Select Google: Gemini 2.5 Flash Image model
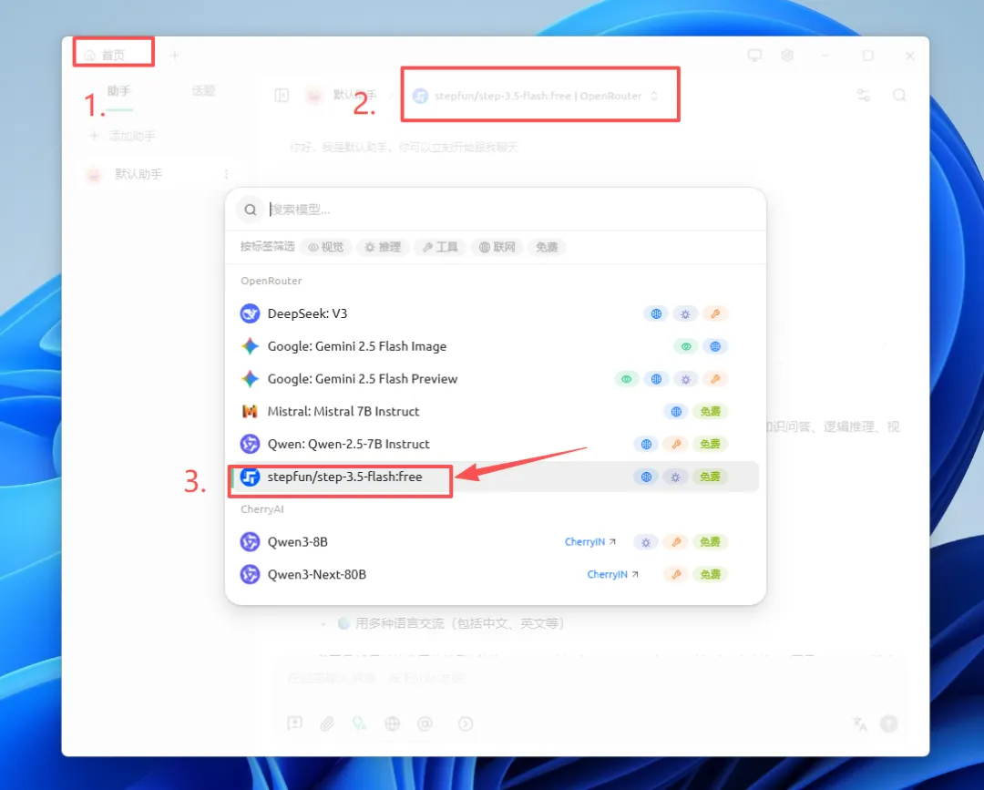Viewport: 984px width, 790px height. tap(495, 346)
